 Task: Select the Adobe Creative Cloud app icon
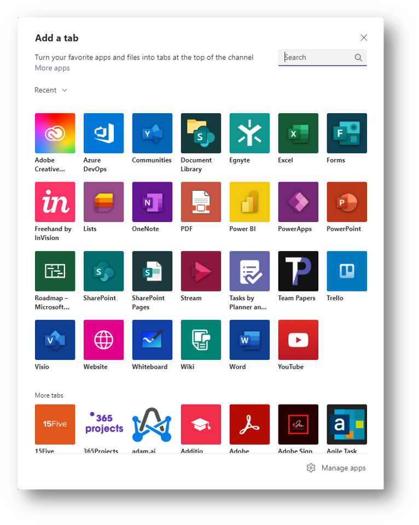pos(55,133)
